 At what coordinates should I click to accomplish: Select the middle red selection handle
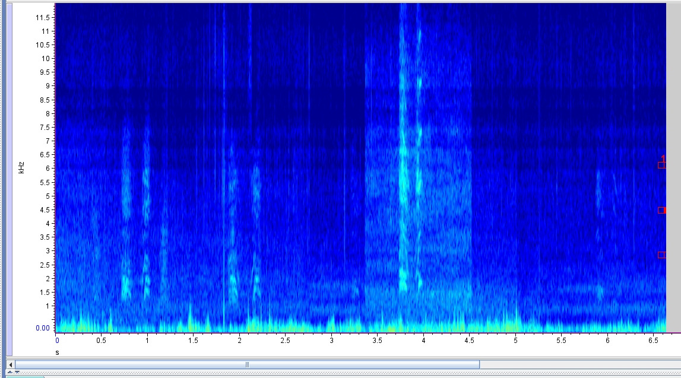click(x=661, y=210)
